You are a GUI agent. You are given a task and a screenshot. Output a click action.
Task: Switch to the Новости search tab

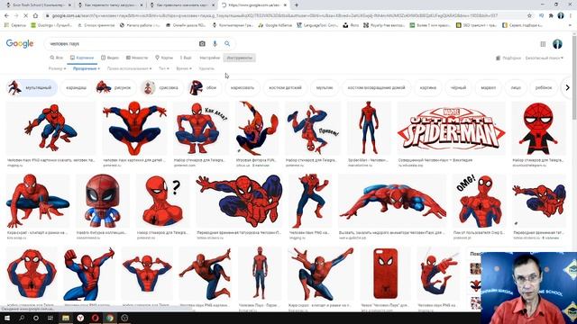coord(137,58)
